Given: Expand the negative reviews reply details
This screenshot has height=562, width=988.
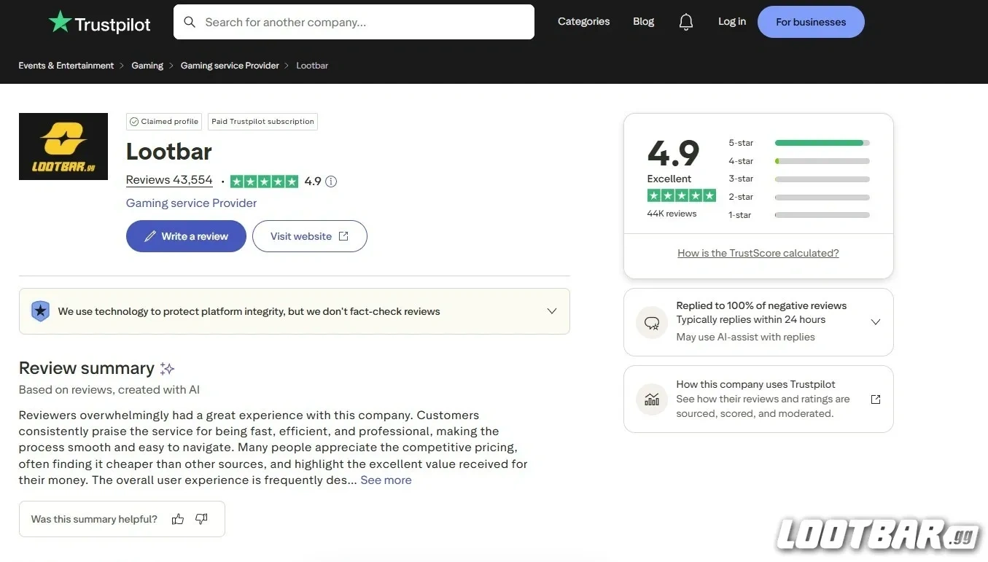Looking at the screenshot, I should coord(875,321).
